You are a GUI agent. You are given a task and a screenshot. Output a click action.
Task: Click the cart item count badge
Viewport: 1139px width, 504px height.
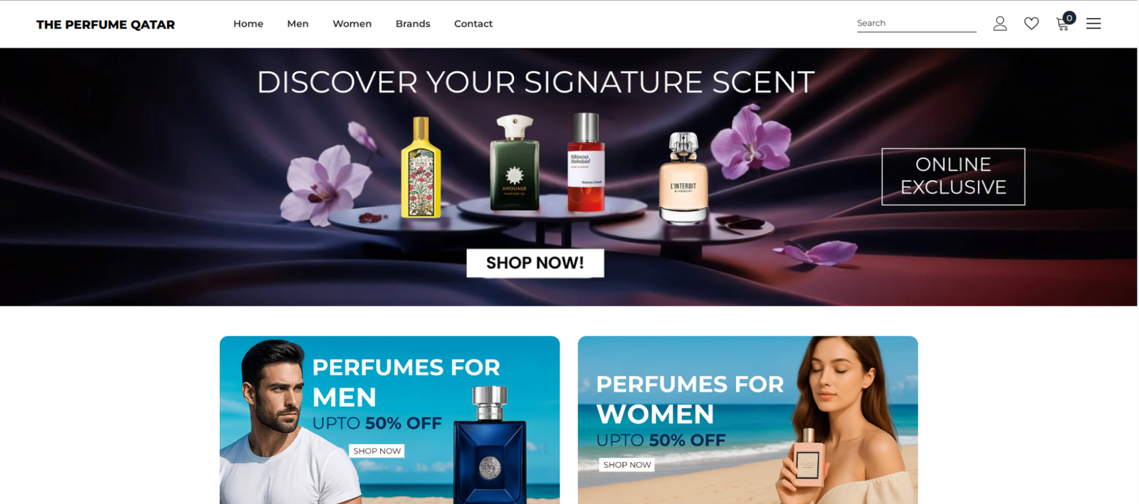[x=1069, y=18]
